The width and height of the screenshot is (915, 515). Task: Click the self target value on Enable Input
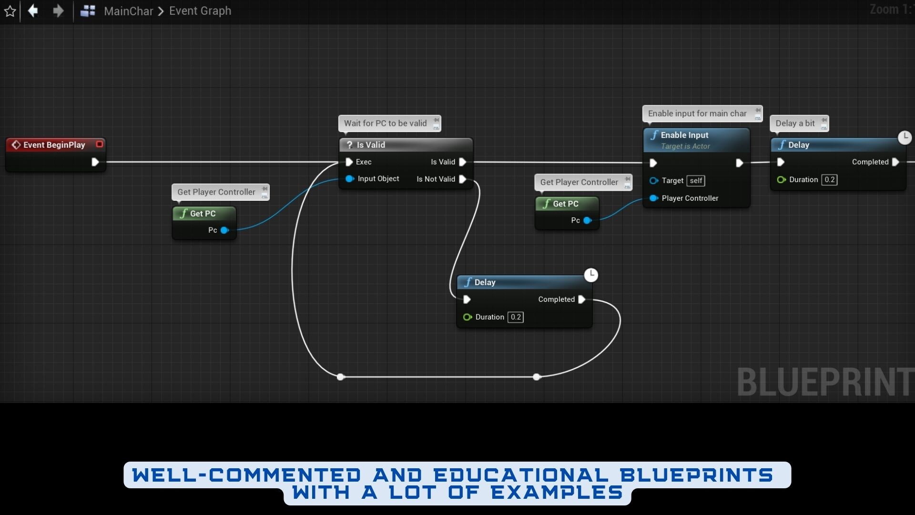pos(696,181)
